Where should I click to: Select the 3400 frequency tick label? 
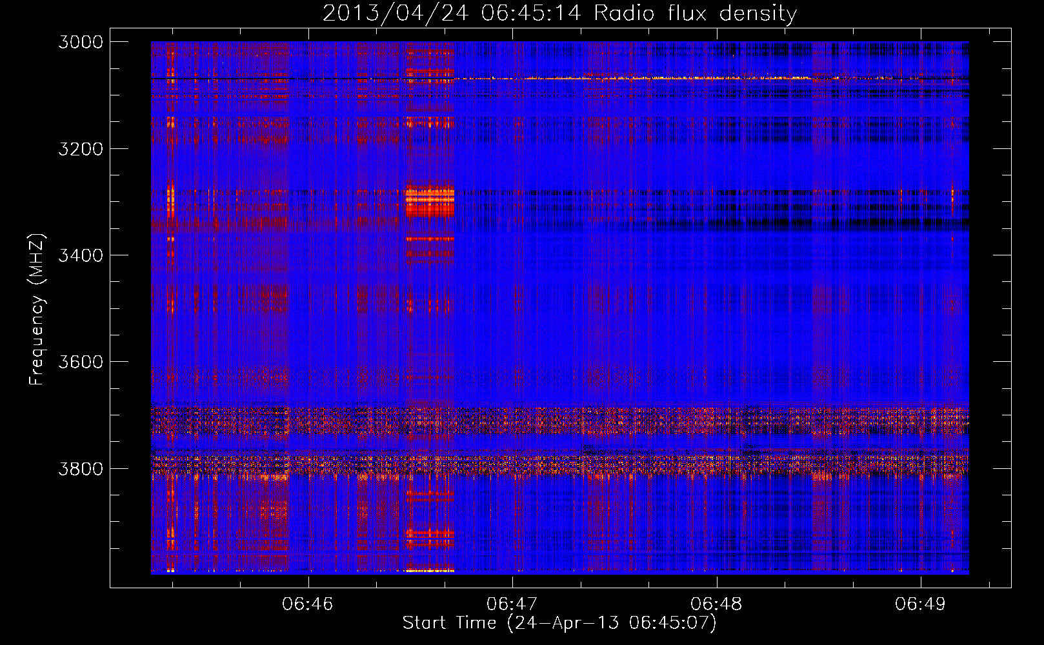point(81,255)
